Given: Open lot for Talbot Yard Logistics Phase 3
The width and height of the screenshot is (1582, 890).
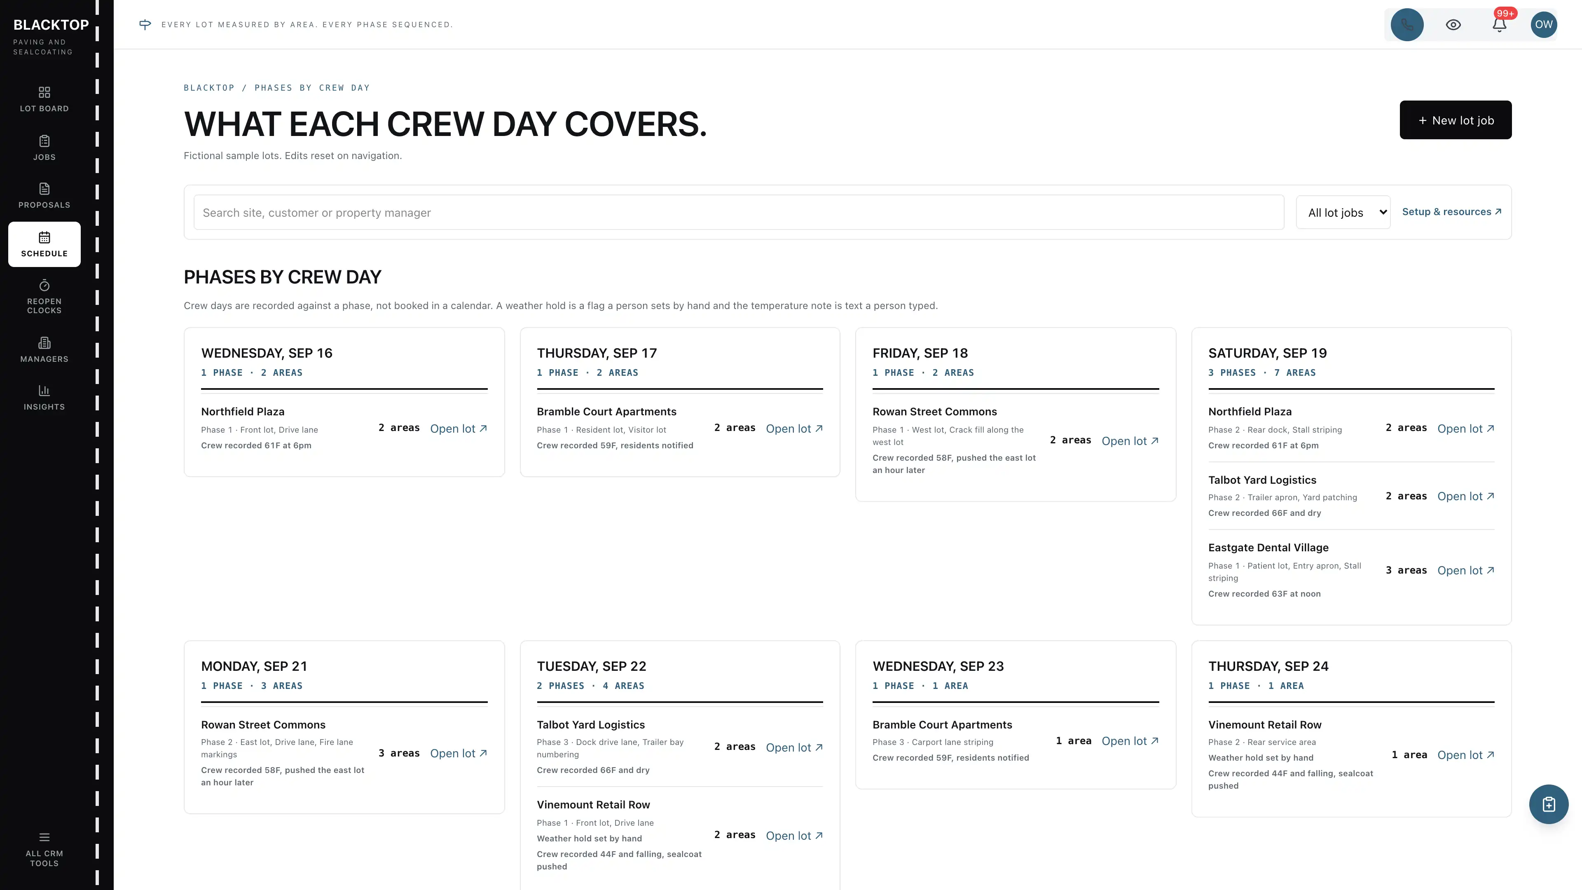Looking at the screenshot, I should pos(794,747).
